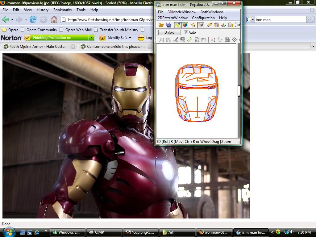Click the gray F flap icon
Image resolution: width=316 pixels, height=237 pixels.
[204, 40]
